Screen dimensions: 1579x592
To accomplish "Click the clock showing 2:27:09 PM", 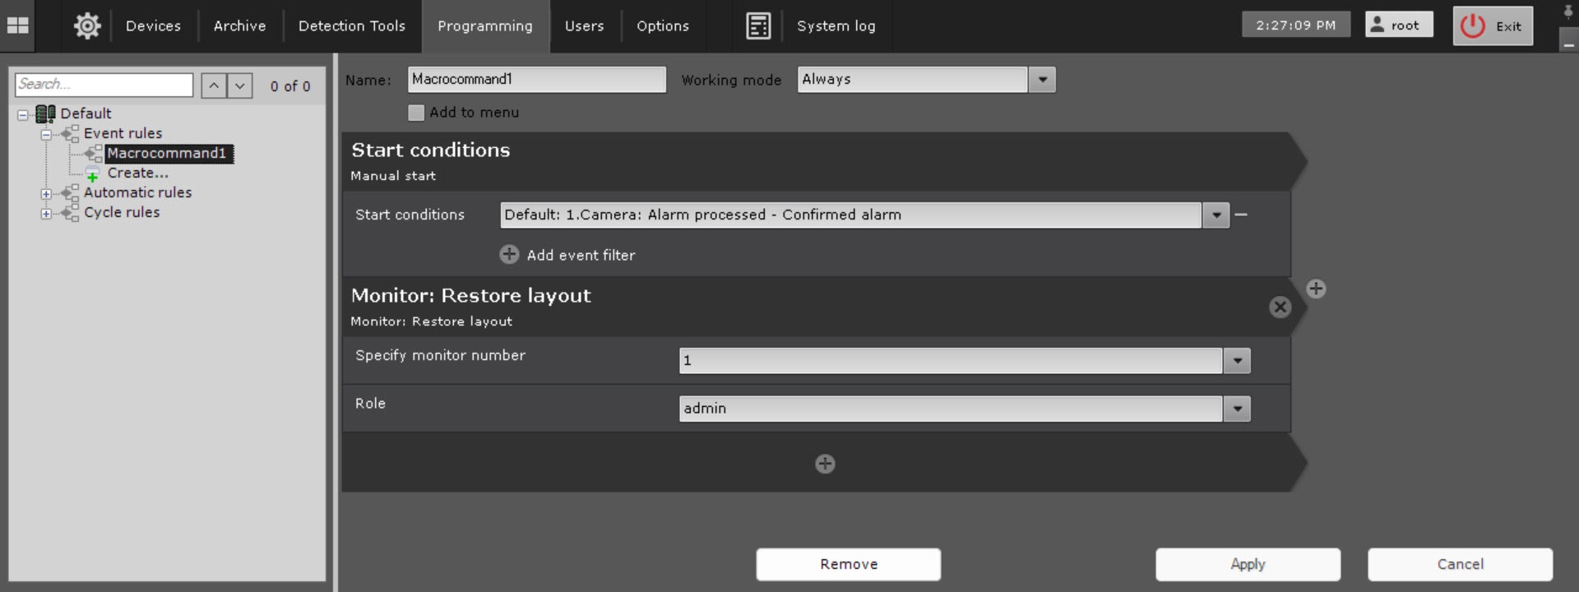I will [1295, 25].
